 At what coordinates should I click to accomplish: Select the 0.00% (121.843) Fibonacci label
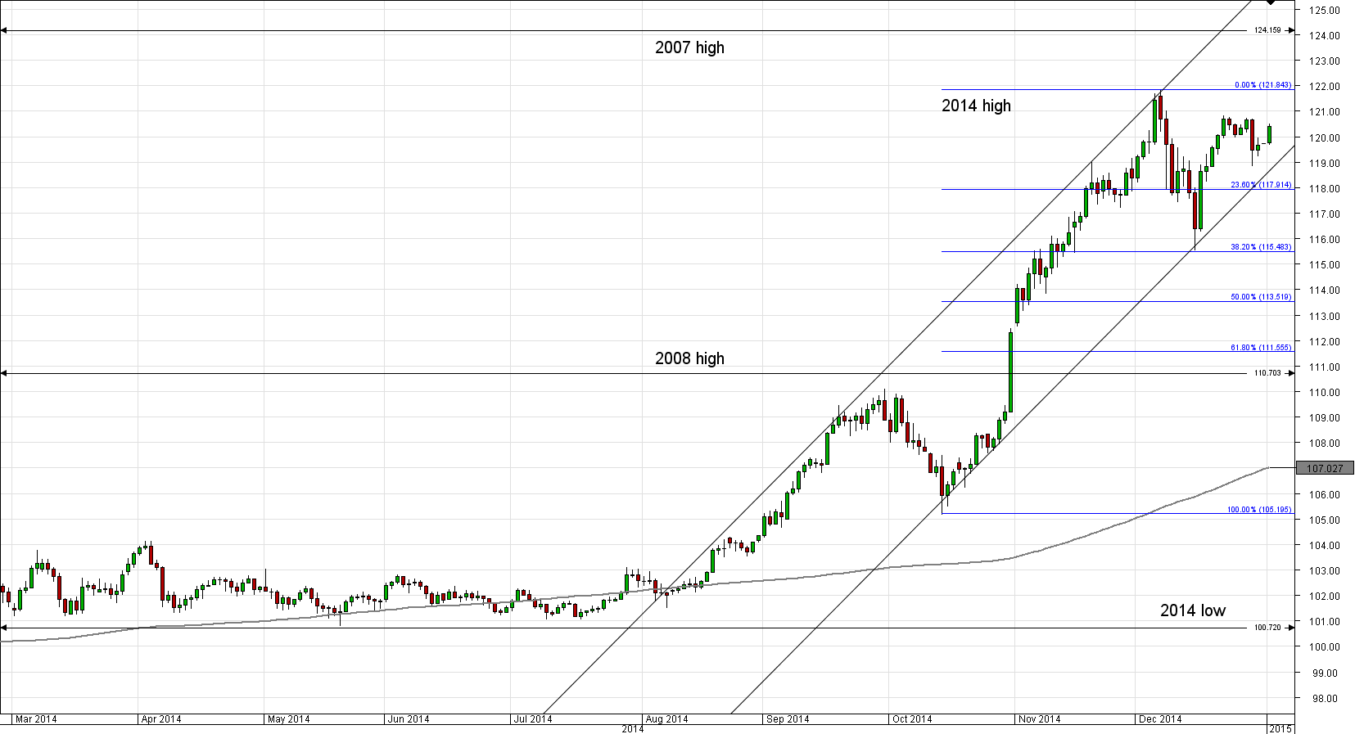(1262, 85)
